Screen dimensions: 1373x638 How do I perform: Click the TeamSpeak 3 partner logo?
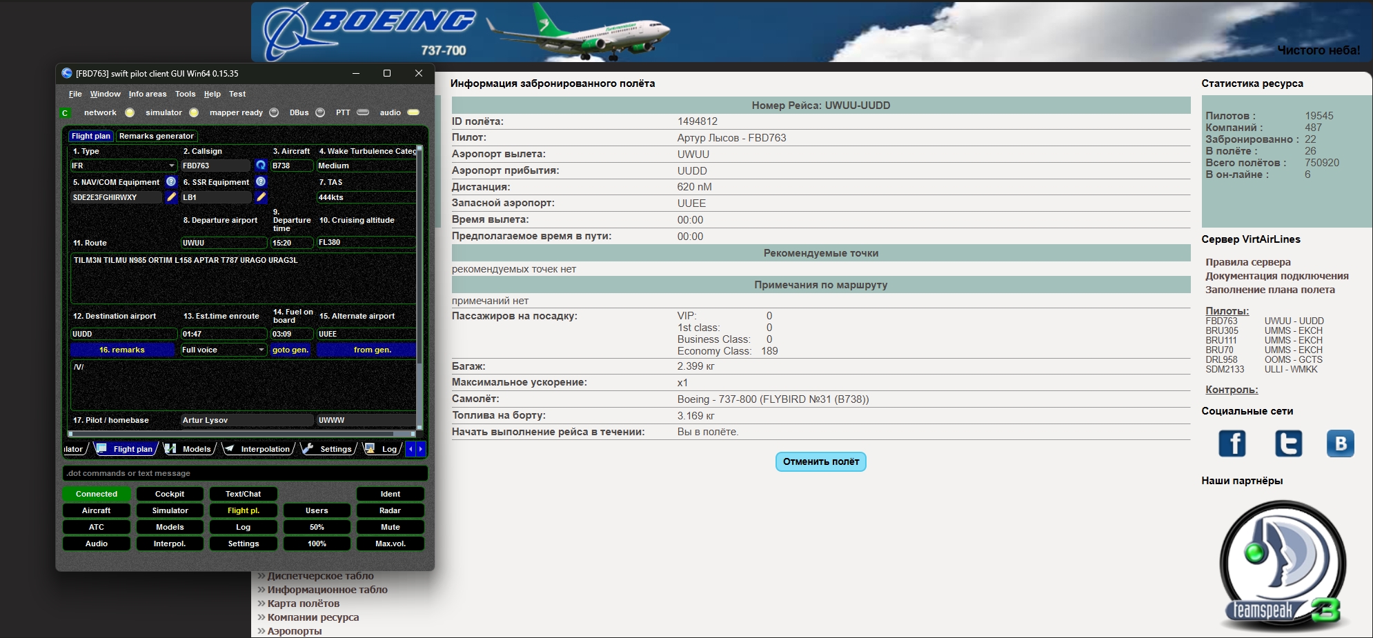point(1283,564)
